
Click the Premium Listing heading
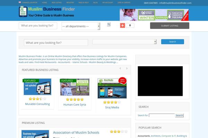pyautogui.click(x=33, y=123)
